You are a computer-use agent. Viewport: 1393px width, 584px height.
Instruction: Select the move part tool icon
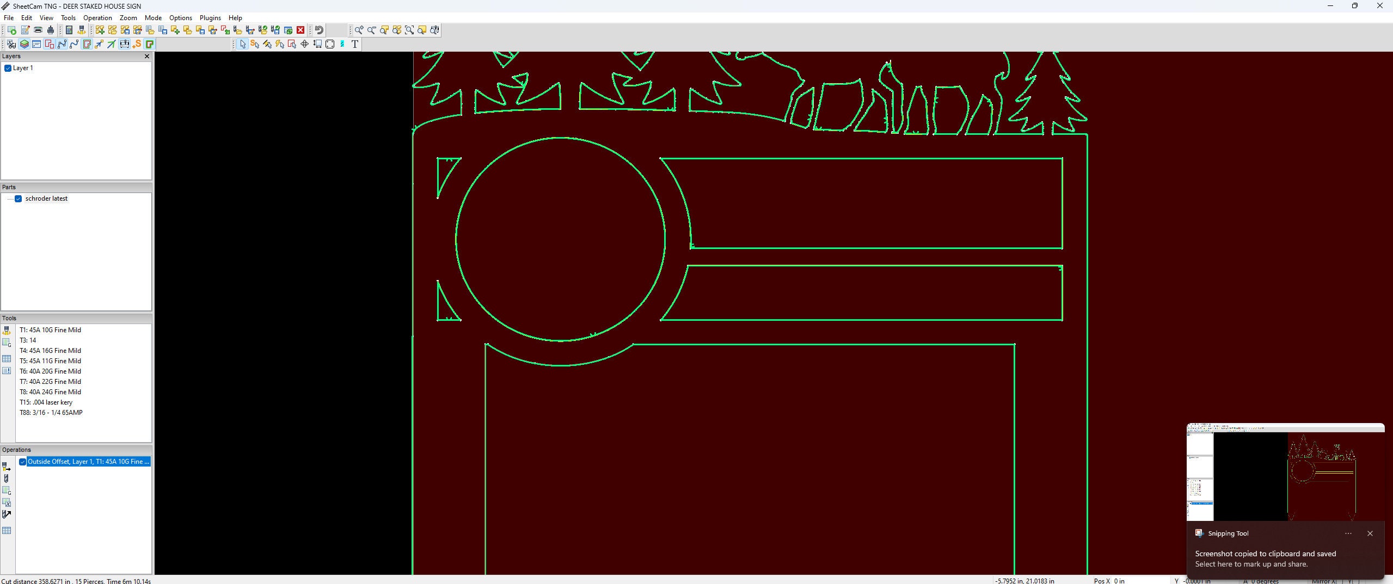tap(304, 44)
